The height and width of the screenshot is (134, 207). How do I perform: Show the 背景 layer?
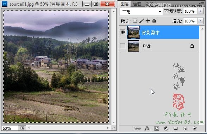click(123, 46)
